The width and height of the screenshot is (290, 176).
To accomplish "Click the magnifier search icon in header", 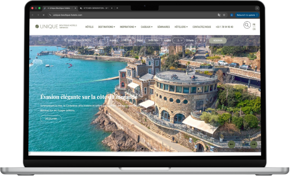I will pyautogui.click(x=247, y=25).
